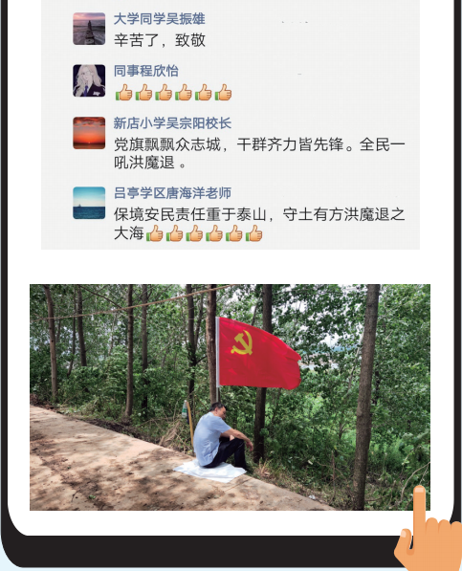Image resolution: width=462 pixels, height=571 pixels.
Task: Click first thumbs-up emoji in 程欣怡's comment
Action: (x=123, y=92)
